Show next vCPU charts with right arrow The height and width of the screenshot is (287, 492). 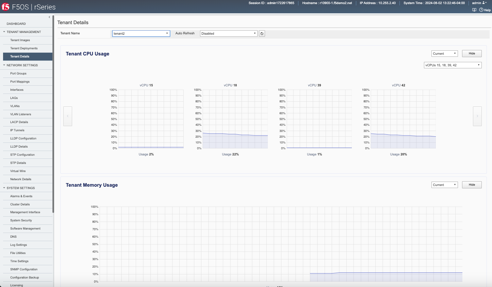coord(477,116)
